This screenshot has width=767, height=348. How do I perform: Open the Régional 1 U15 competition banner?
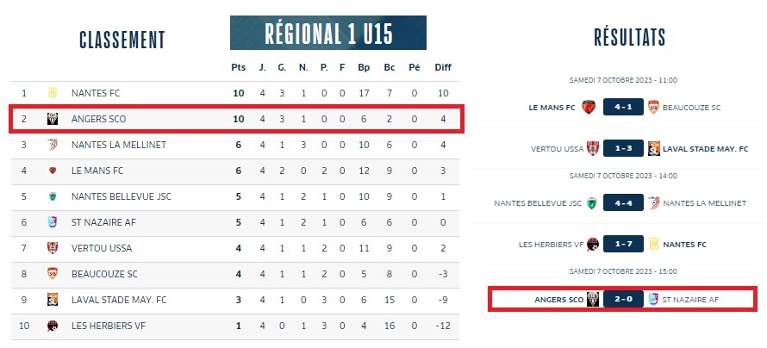click(328, 34)
